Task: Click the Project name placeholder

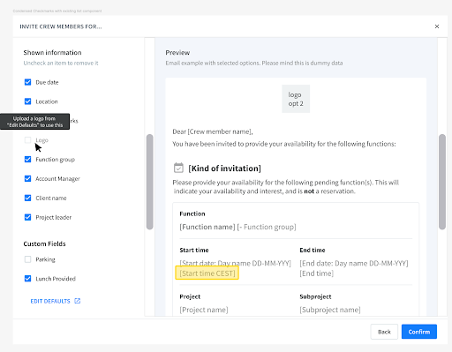Action: pyautogui.click(x=204, y=310)
